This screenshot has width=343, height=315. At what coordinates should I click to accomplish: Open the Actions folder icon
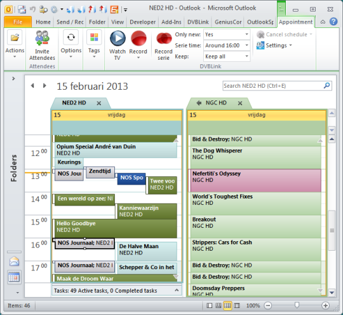pyautogui.click(x=15, y=38)
